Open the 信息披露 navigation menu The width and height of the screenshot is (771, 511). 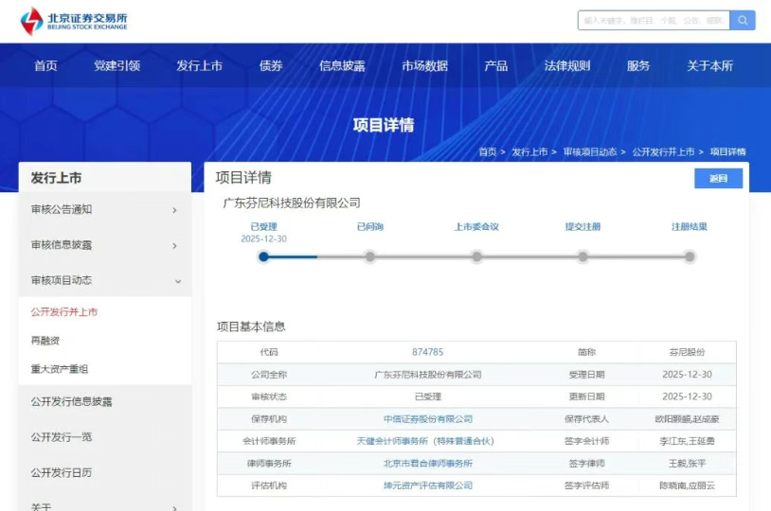pos(342,65)
